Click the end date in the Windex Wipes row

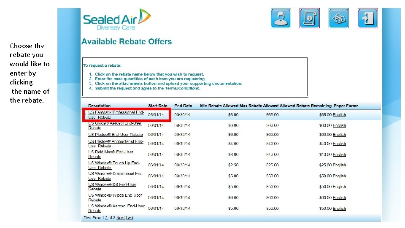pos(182,198)
